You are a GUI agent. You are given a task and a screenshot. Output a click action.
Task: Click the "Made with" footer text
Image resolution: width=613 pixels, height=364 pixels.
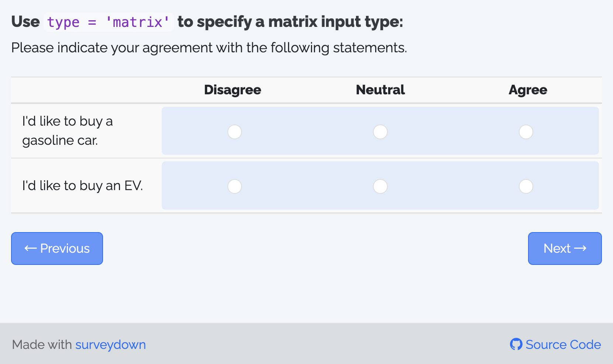[x=42, y=344]
